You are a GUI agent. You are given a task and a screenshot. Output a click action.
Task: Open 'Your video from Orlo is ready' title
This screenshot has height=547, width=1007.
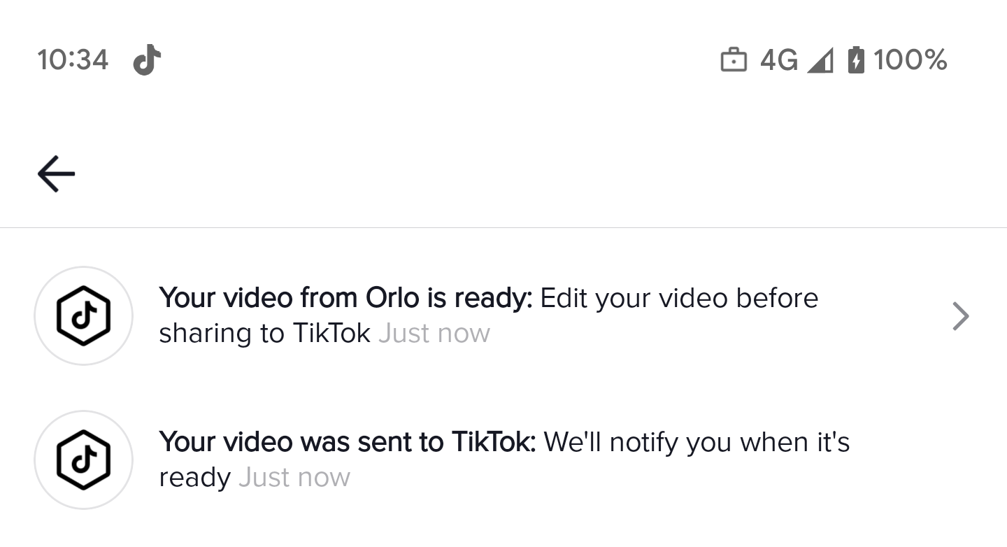(345, 299)
